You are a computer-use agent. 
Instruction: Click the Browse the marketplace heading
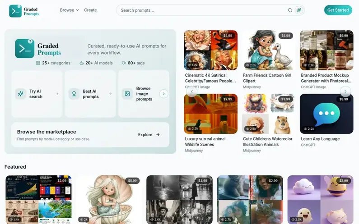coord(47,132)
